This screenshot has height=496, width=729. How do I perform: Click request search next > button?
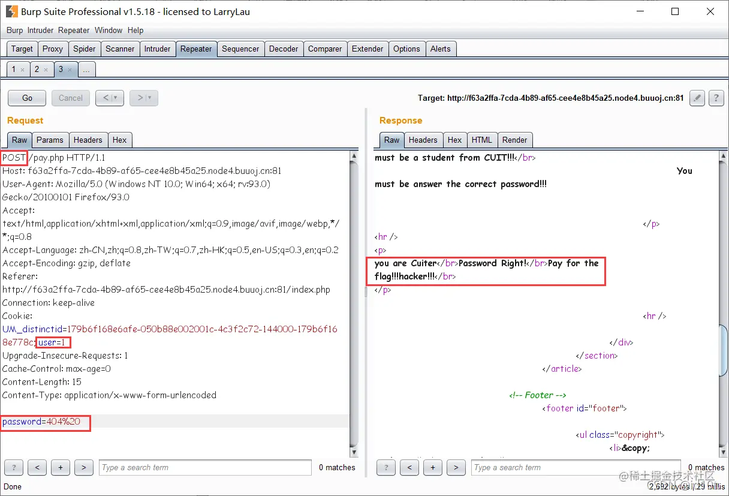pos(84,467)
